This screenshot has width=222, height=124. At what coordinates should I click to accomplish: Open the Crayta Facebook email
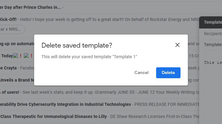click(18, 68)
